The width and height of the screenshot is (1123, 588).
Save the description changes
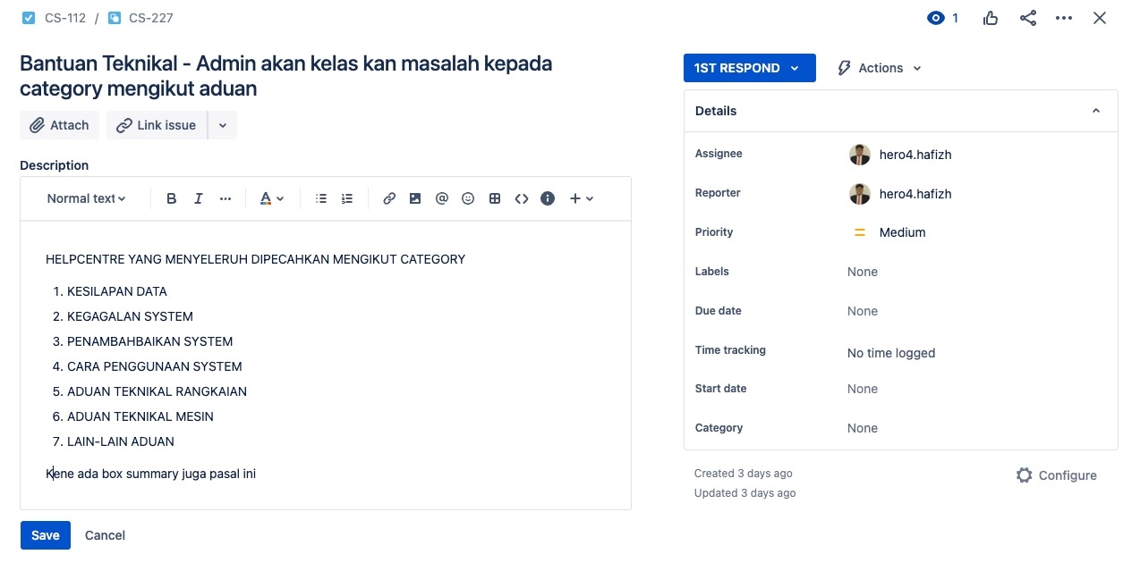pos(46,535)
